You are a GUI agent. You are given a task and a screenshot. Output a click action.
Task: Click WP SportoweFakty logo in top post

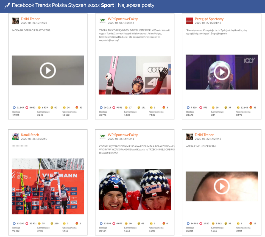point(102,21)
